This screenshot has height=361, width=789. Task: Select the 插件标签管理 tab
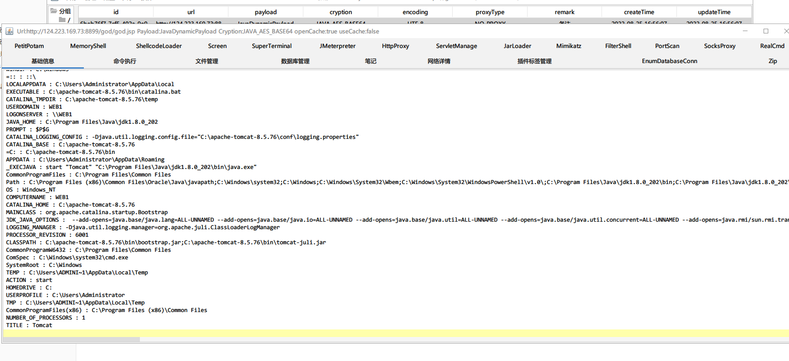[535, 61]
